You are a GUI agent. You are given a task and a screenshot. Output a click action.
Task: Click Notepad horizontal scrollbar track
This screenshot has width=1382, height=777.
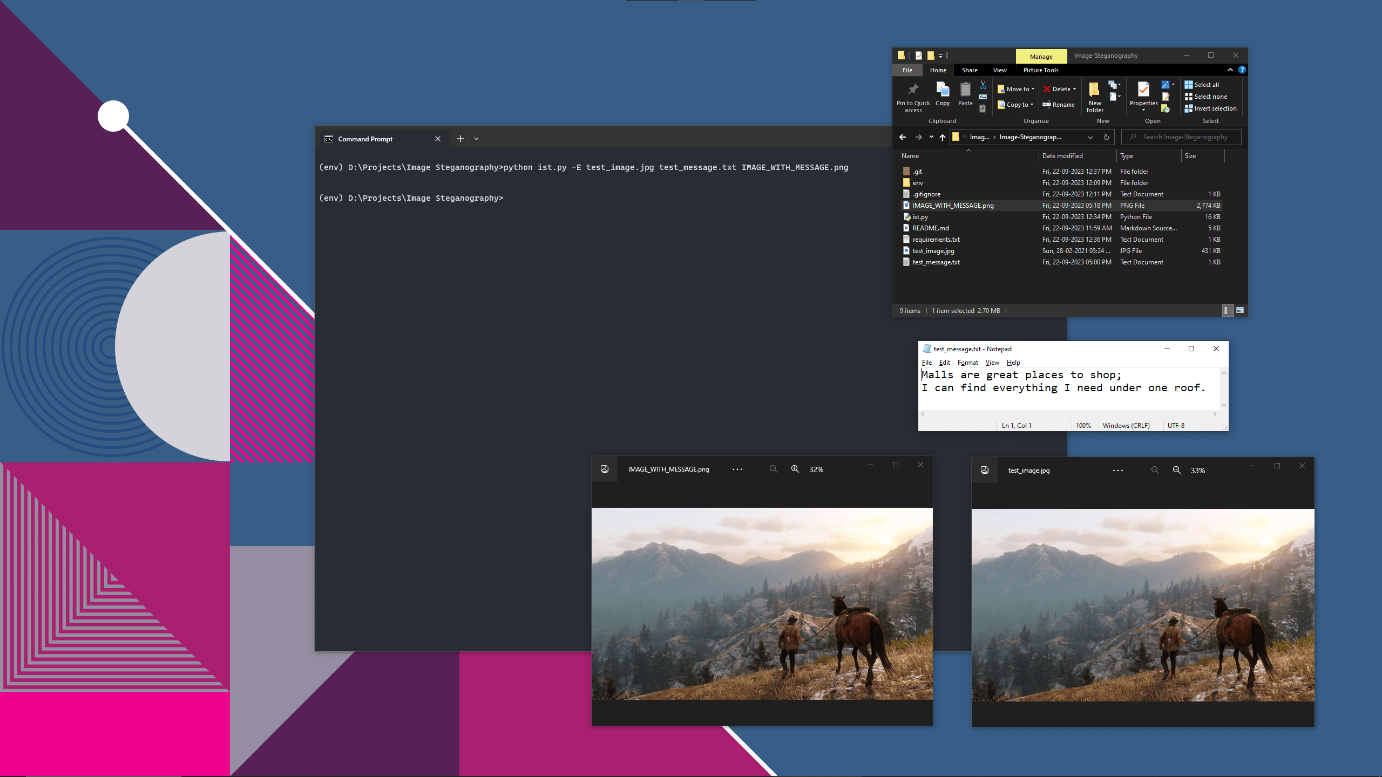pyautogui.click(x=1069, y=414)
